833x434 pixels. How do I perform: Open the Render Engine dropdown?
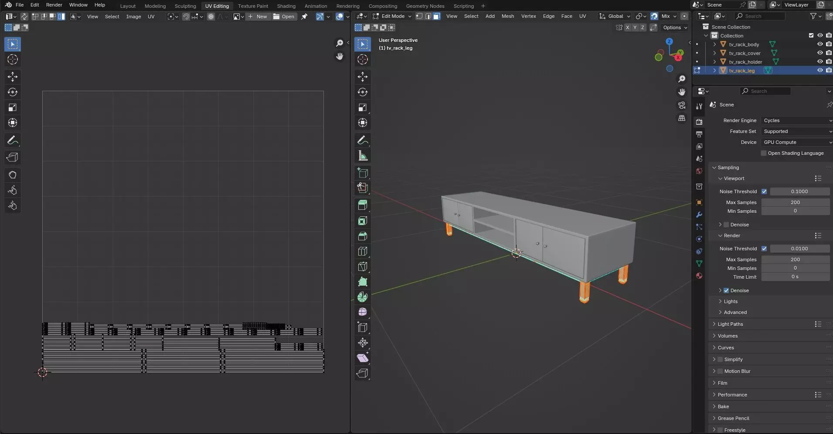(797, 120)
